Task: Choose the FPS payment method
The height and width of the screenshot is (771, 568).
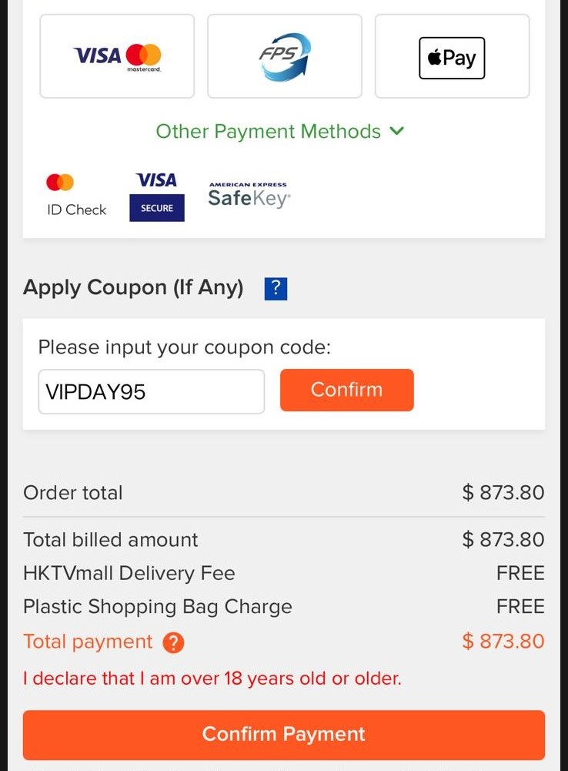Action: pyautogui.click(x=284, y=57)
